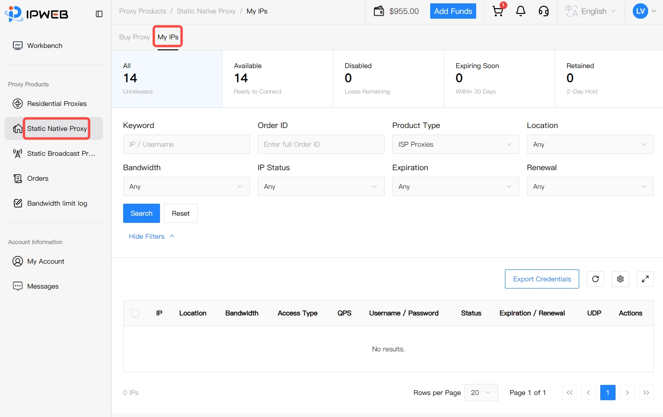This screenshot has height=417, width=663.
Task: Open the Bandwidth dropdown
Action: coord(186,186)
